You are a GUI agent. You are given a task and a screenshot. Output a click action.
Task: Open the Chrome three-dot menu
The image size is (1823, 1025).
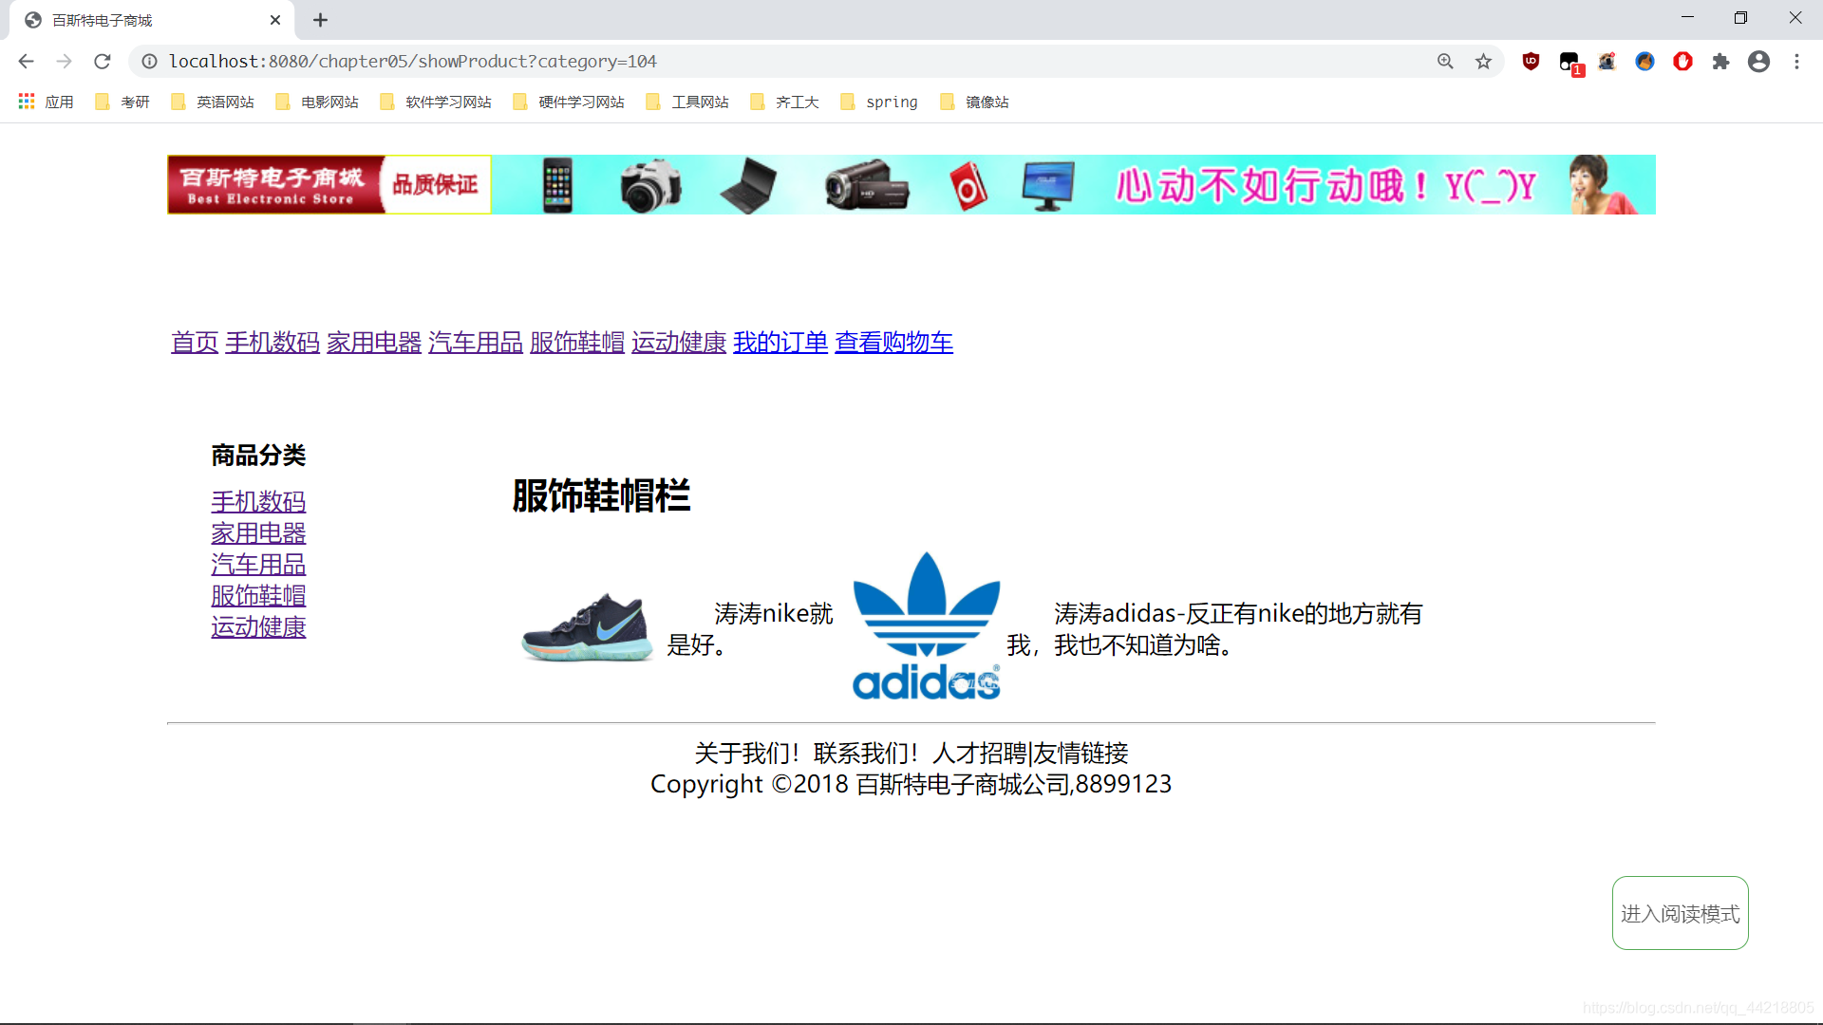point(1796,62)
